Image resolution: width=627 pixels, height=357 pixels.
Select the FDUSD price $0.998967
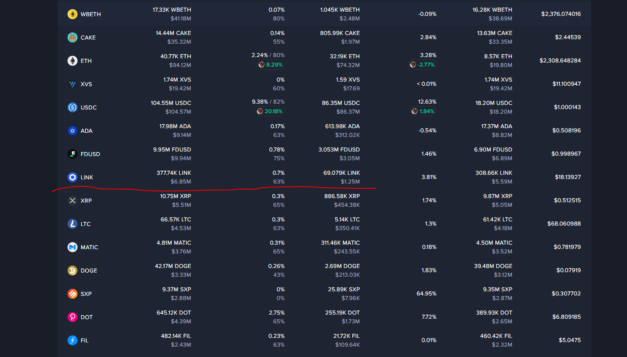point(566,154)
